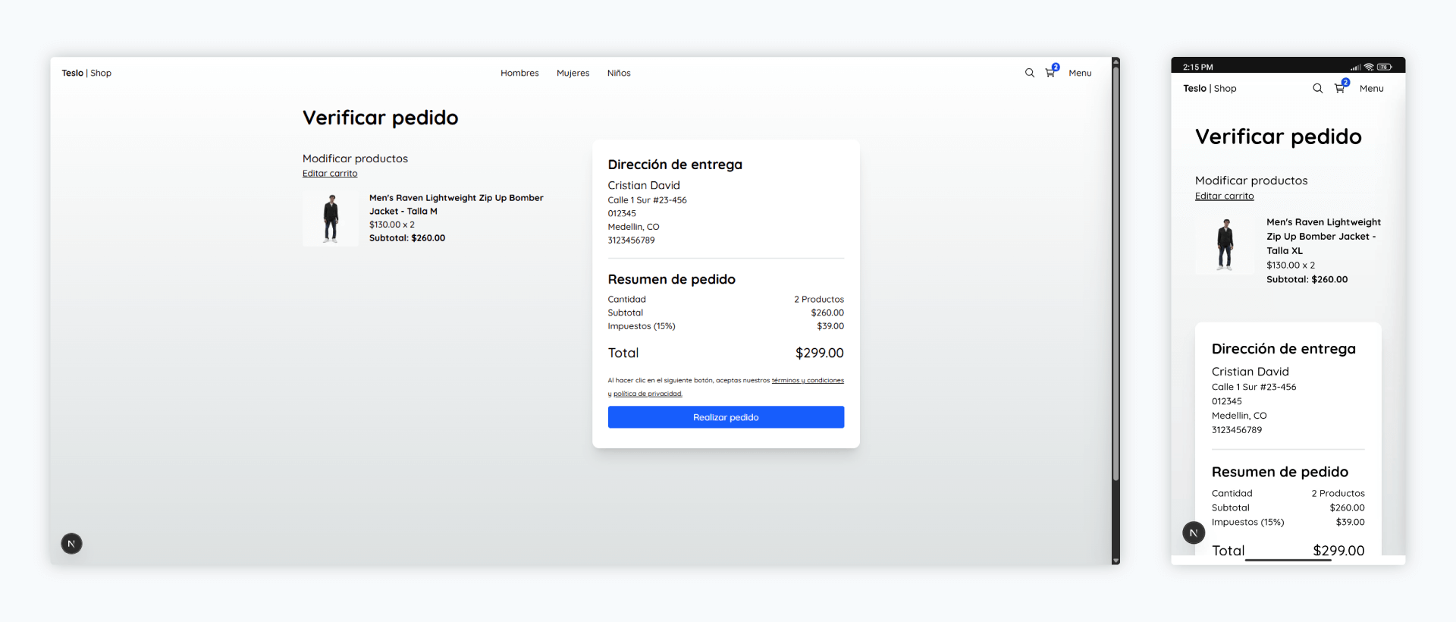Navigate to the Niños category
The image size is (1456, 622).
pos(619,73)
